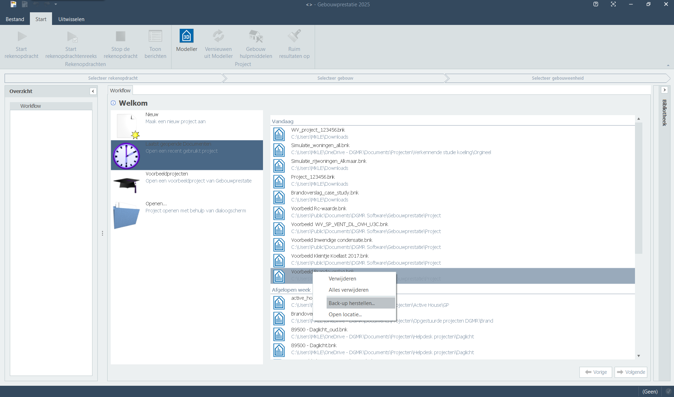Viewport: 674px width, 397px height.
Task: Open recent file Simulatie_woningen_all.bnk
Action: 320,145
